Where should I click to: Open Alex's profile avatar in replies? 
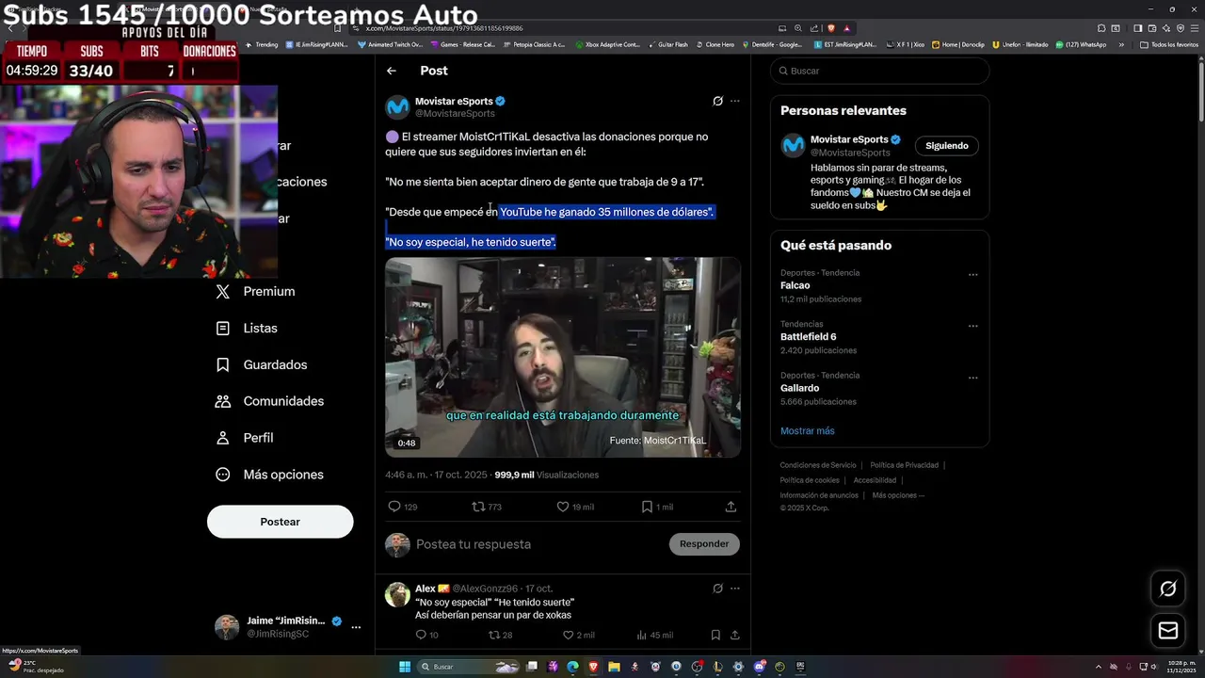(x=397, y=594)
